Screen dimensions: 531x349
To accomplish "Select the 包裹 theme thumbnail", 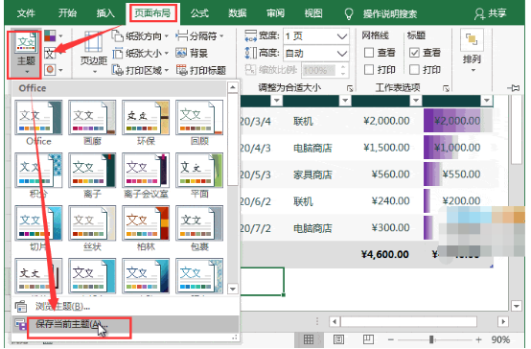I will [x=199, y=223].
